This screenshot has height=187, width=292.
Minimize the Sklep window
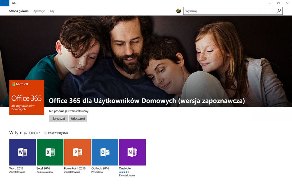[270, 3]
